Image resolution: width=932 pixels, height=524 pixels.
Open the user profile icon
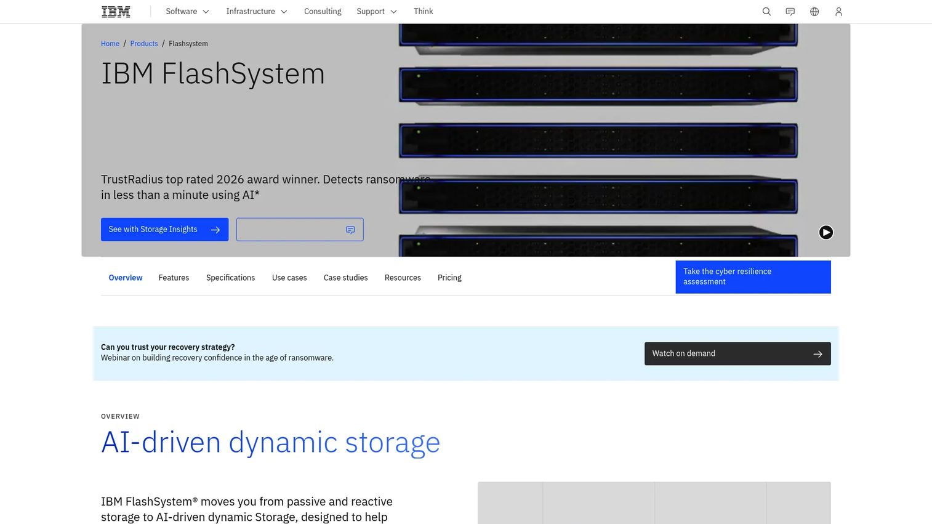point(838,12)
